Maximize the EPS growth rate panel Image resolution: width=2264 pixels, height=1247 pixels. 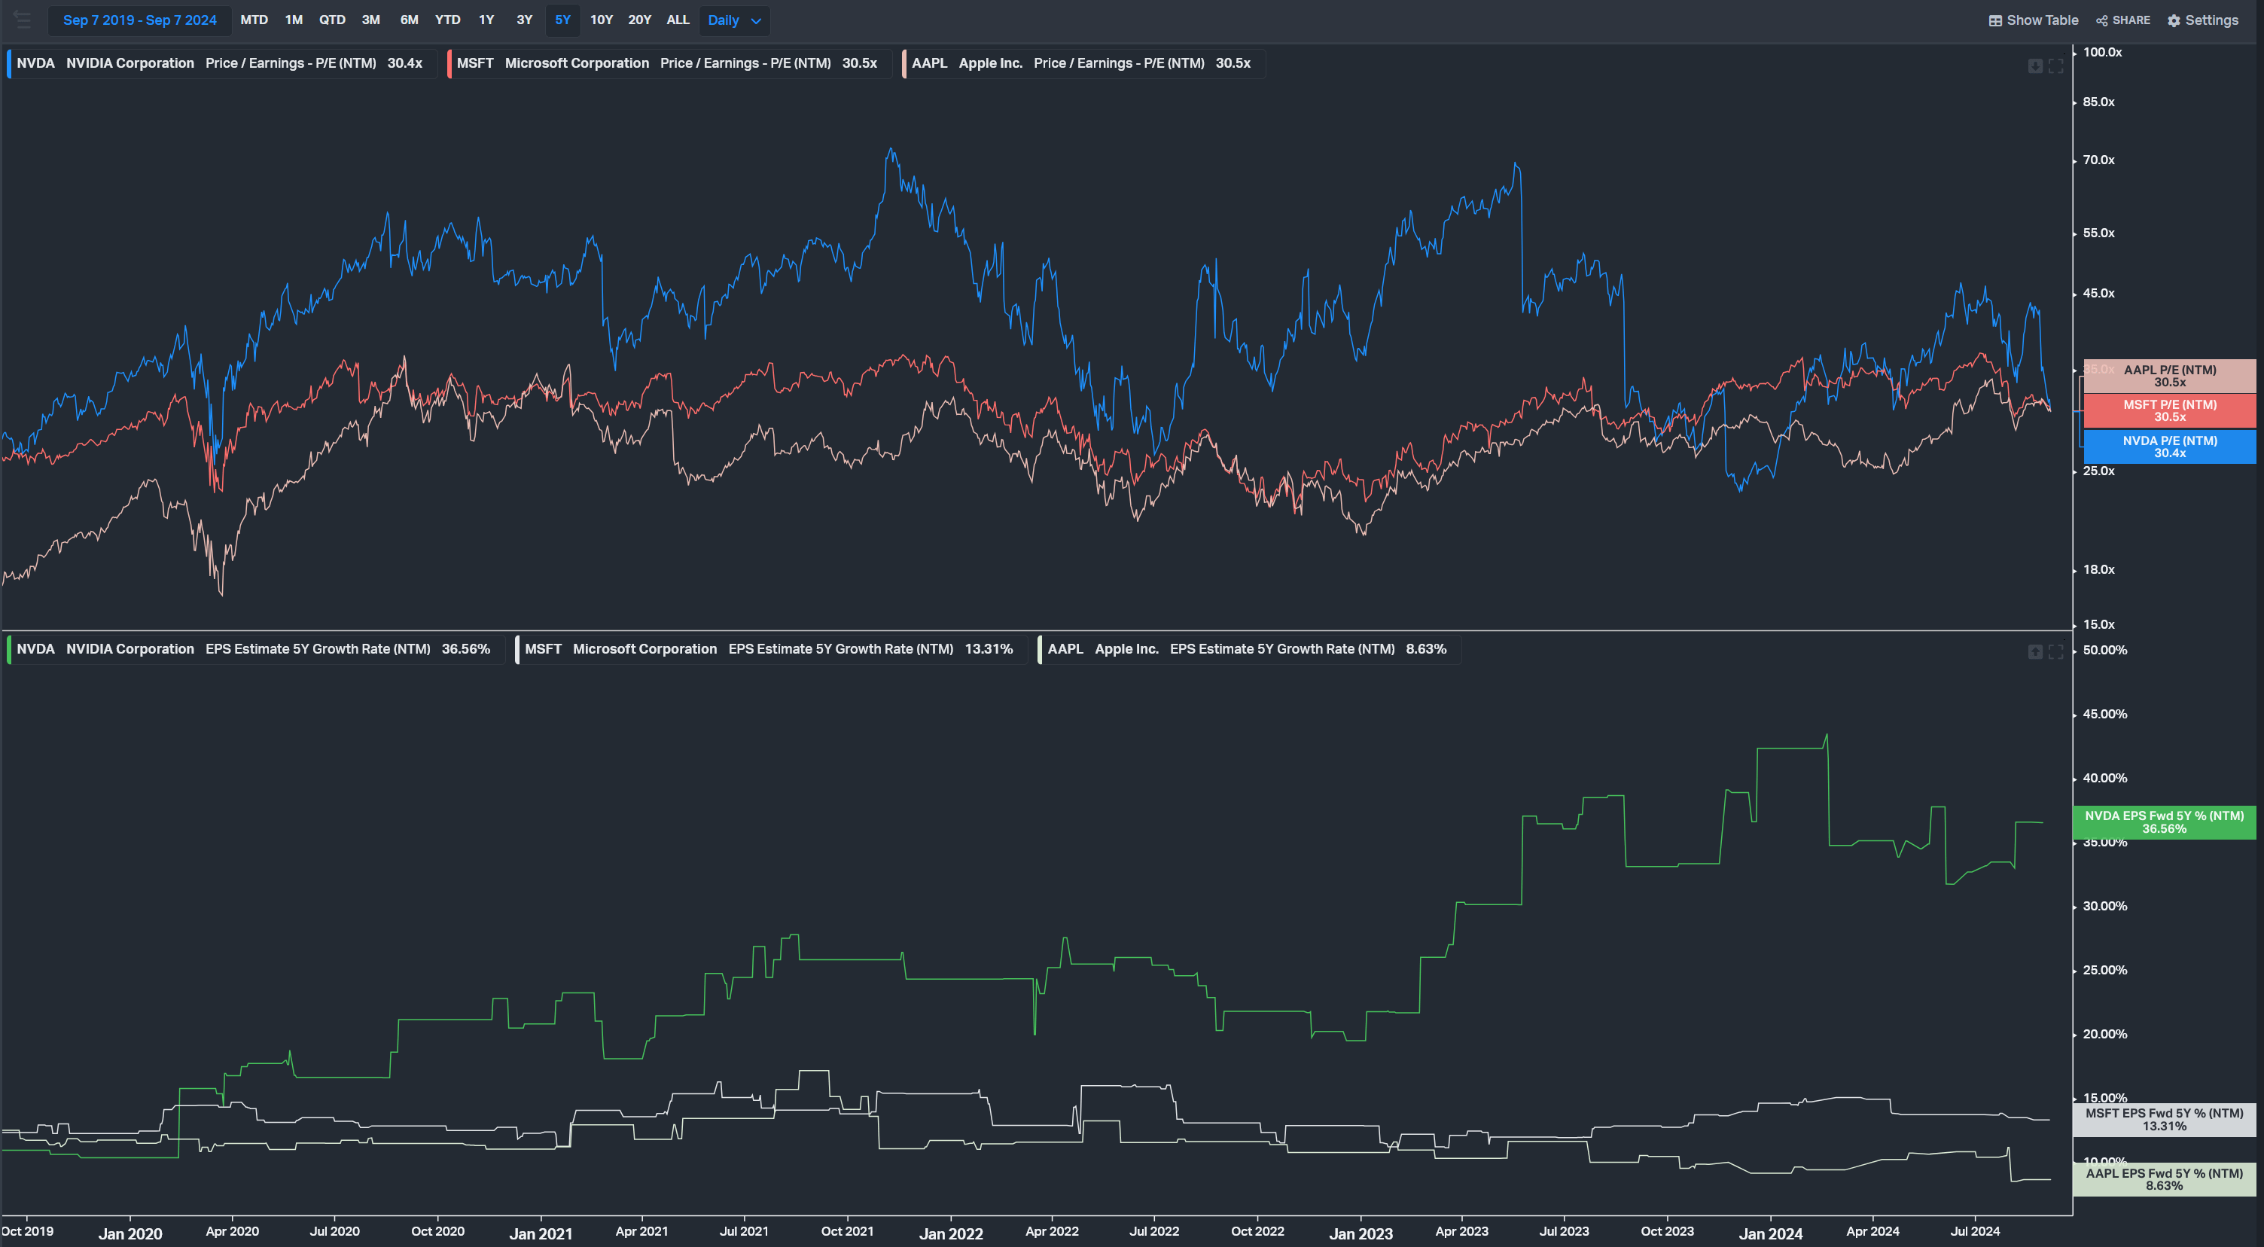(2055, 651)
